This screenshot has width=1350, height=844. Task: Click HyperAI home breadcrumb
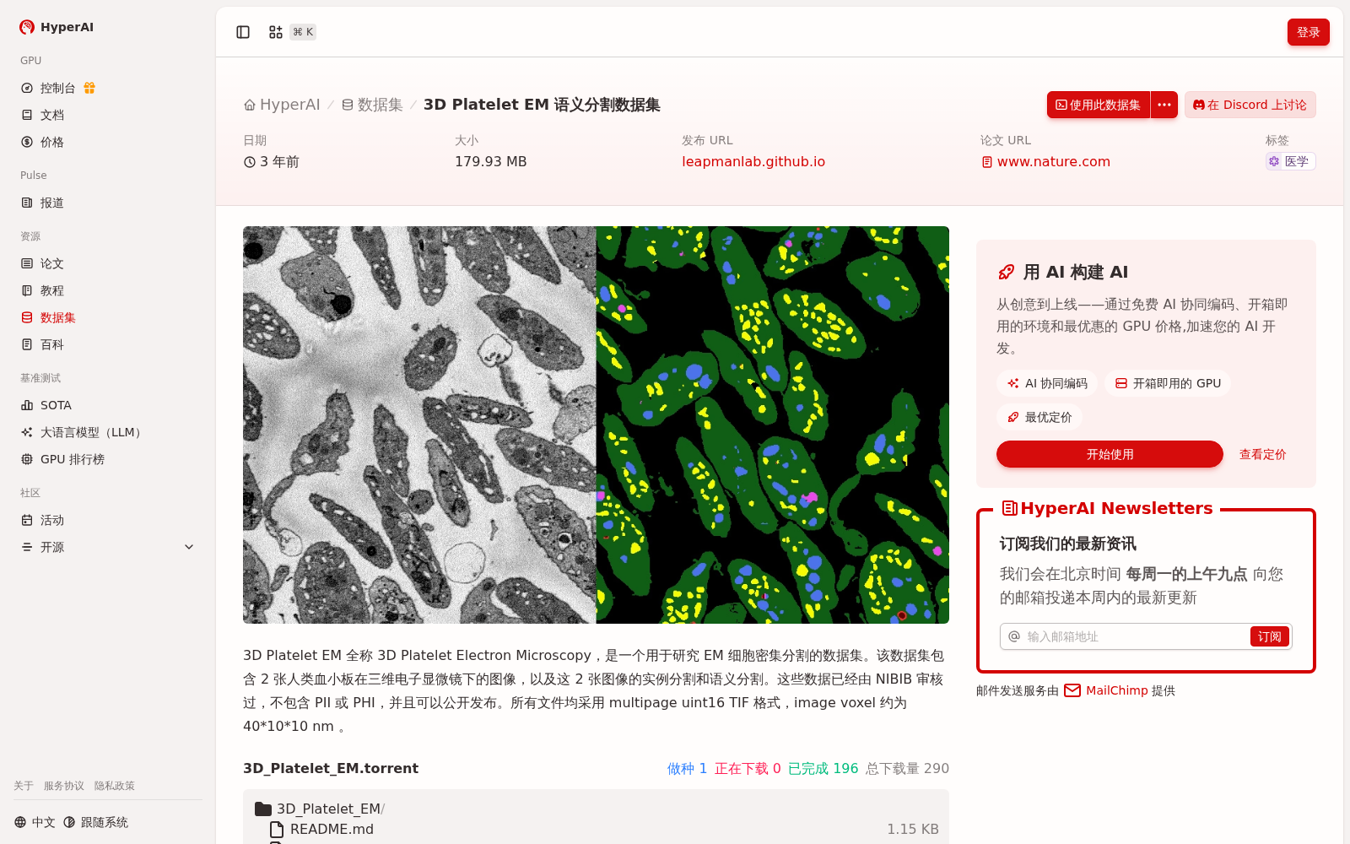tap(282, 105)
